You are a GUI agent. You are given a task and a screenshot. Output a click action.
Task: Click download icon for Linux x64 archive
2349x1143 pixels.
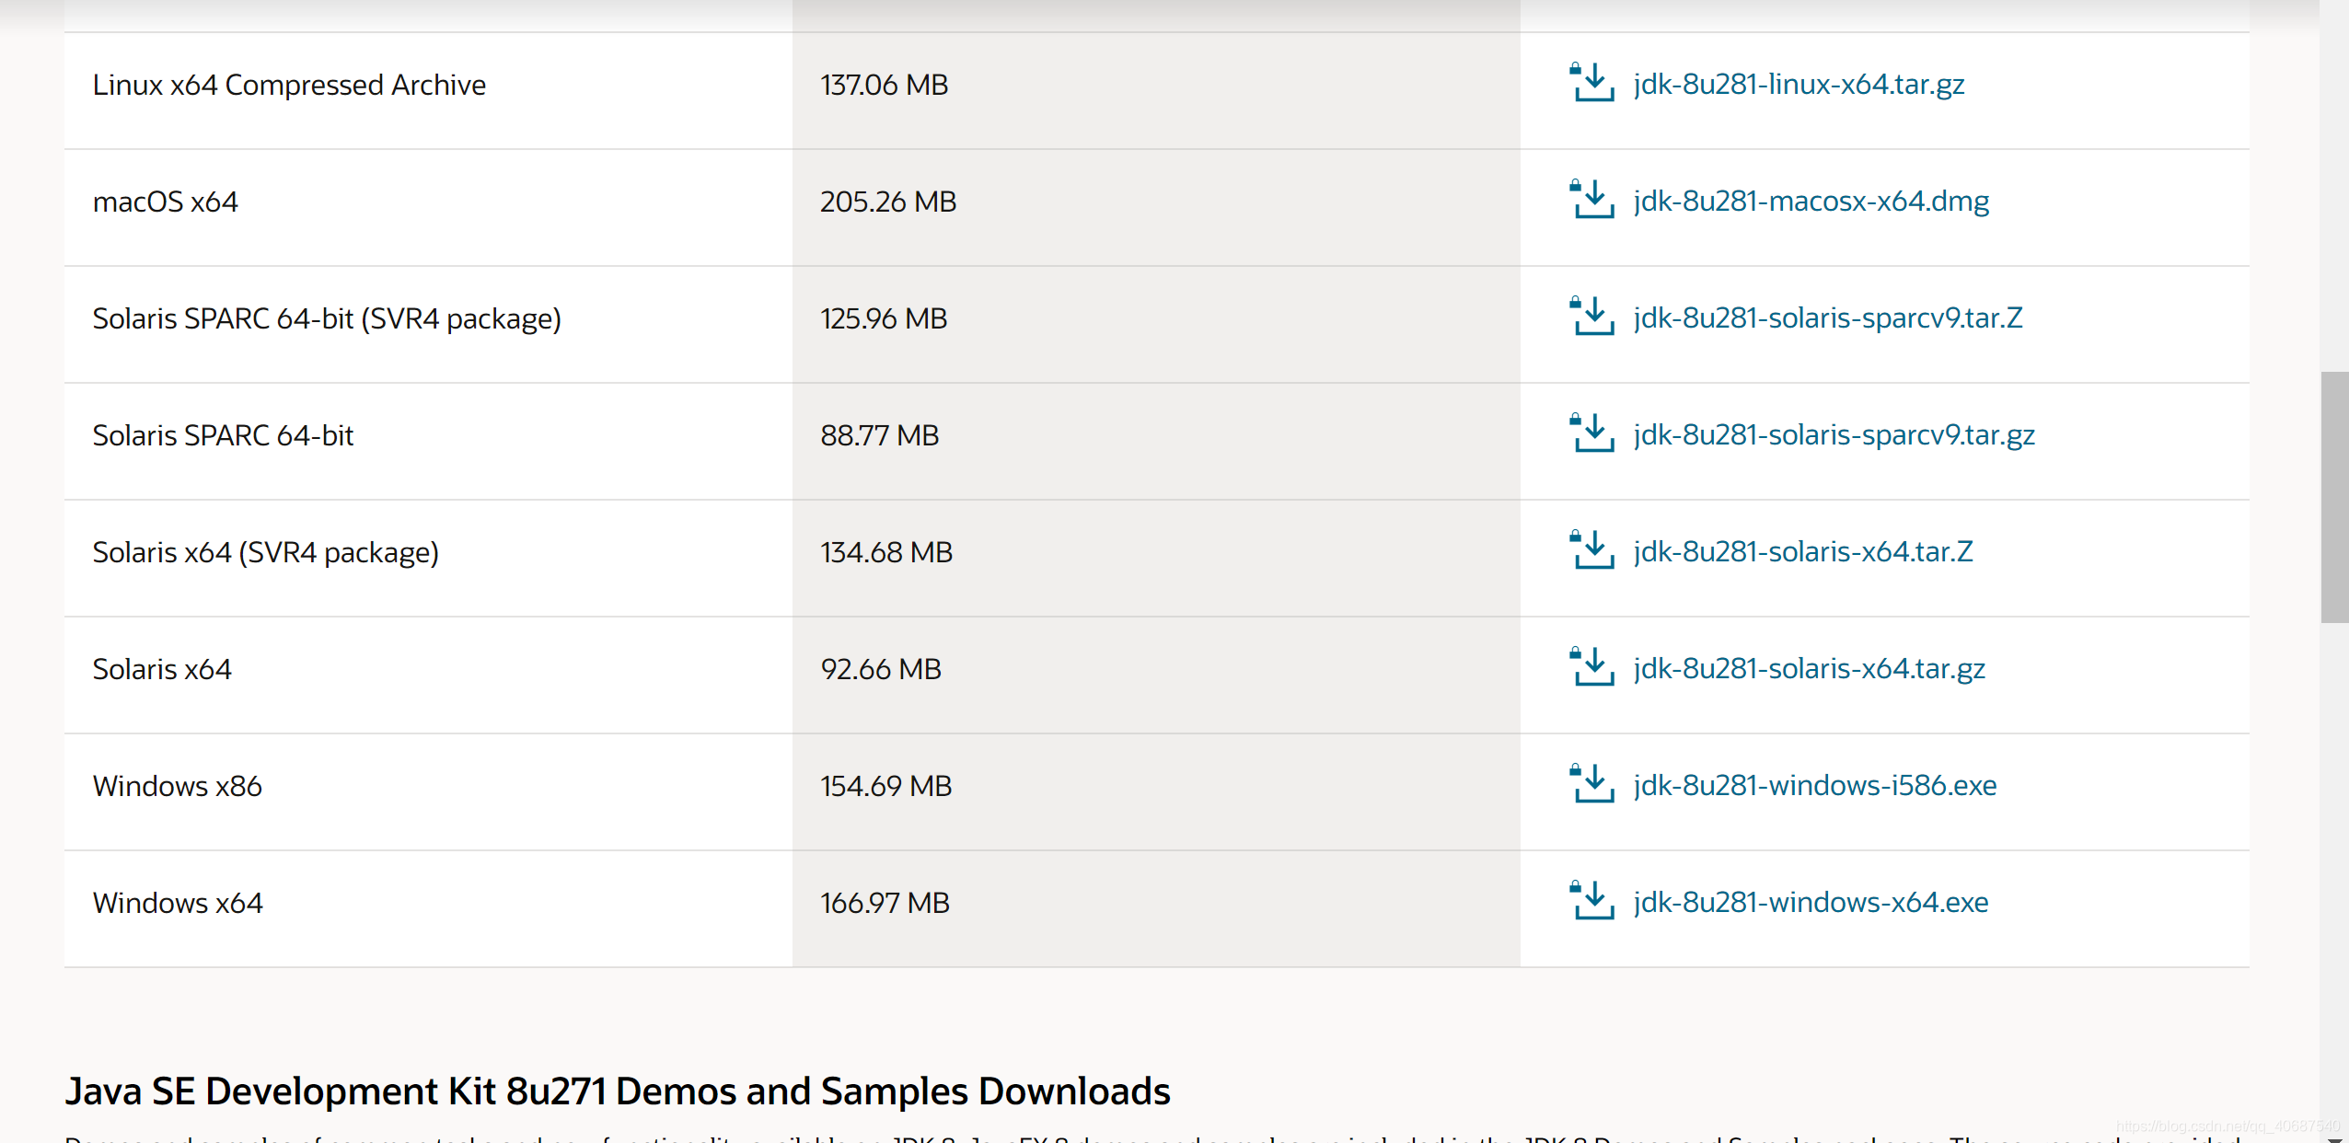pyautogui.click(x=1591, y=84)
